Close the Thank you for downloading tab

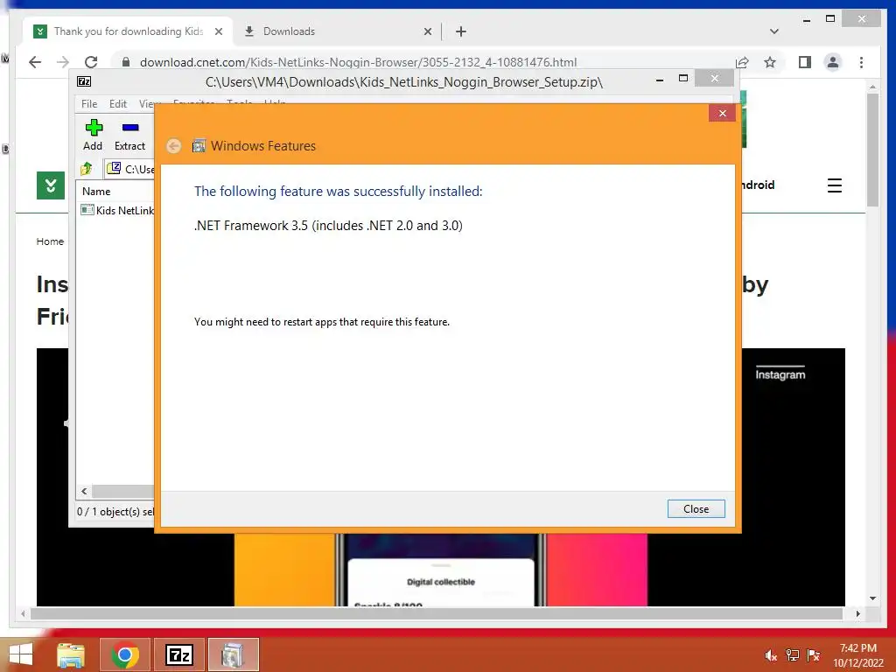click(218, 32)
